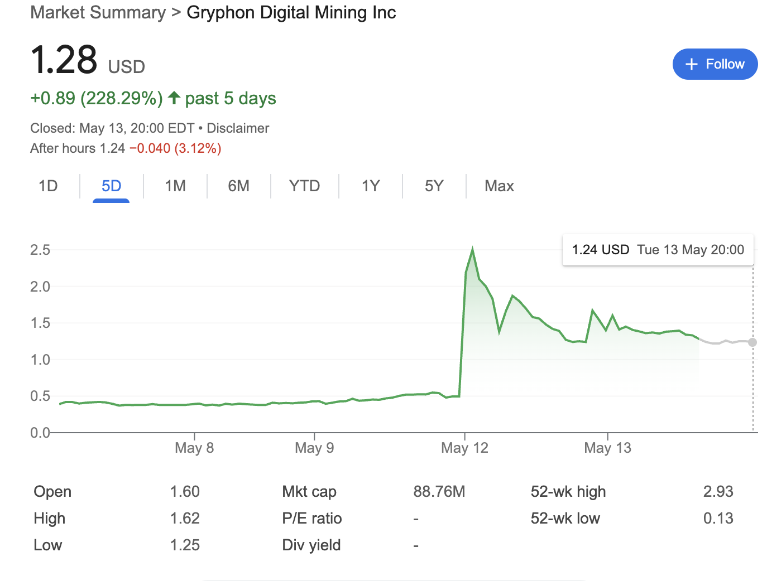767x581 pixels.
Task: Show the 1Y chart range
Action: pos(371,186)
